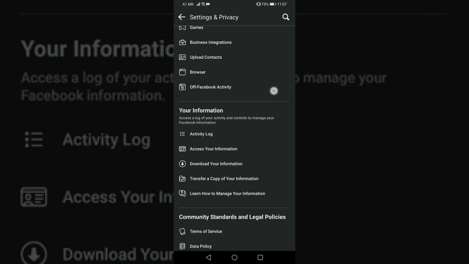Image resolution: width=469 pixels, height=264 pixels.
Task: Tap the Learn How to Manage question icon
Action: [x=182, y=194]
